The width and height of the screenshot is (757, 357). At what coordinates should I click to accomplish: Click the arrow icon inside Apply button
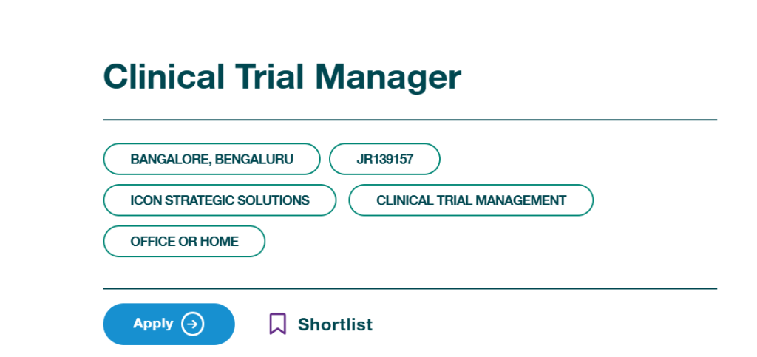(x=193, y=324)
